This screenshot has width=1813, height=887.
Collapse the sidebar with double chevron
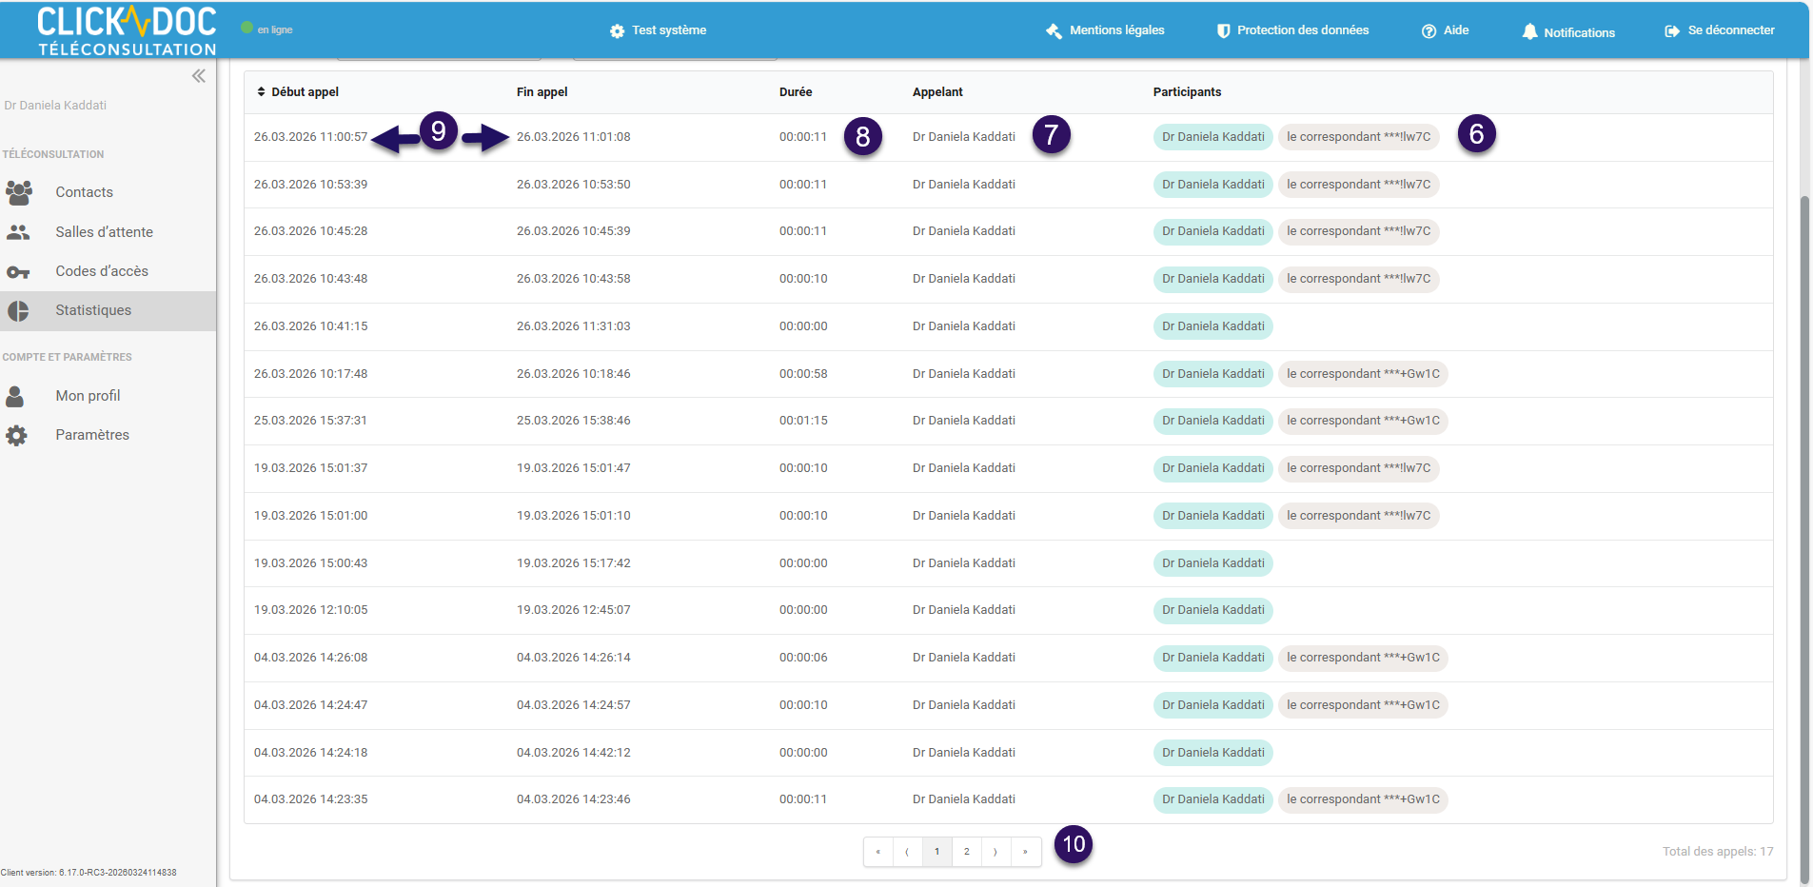[x=198, y=76]
